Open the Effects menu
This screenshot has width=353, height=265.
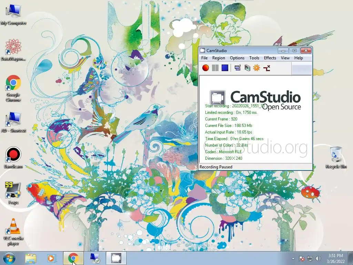270,58
